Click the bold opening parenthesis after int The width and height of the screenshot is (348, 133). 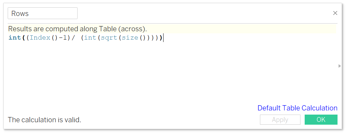23,38
